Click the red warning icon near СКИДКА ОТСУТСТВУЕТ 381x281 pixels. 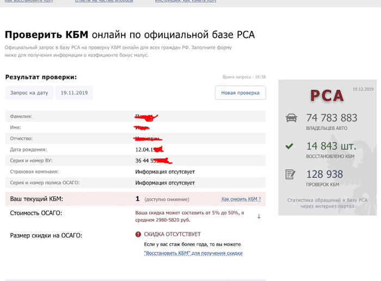tap(138, 235)
